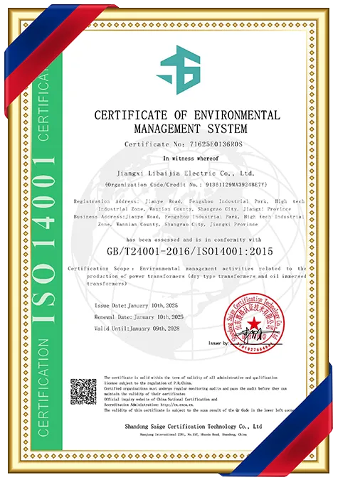
Task: Click the red round certification seal
Action: tap(254, 324)
